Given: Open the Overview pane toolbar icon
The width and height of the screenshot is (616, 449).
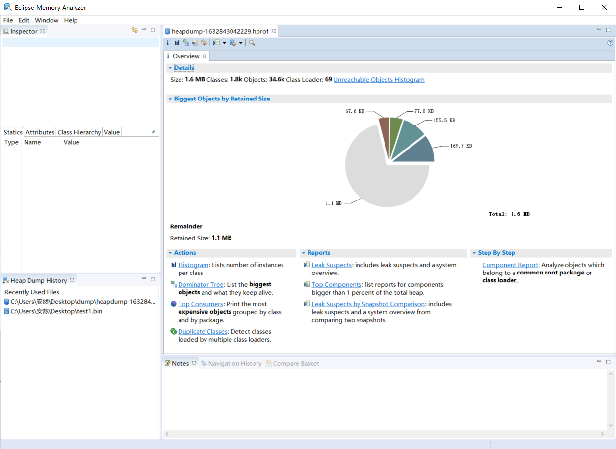Looking at the screenshot, I should pyautogui.click(x=168, y=43).
